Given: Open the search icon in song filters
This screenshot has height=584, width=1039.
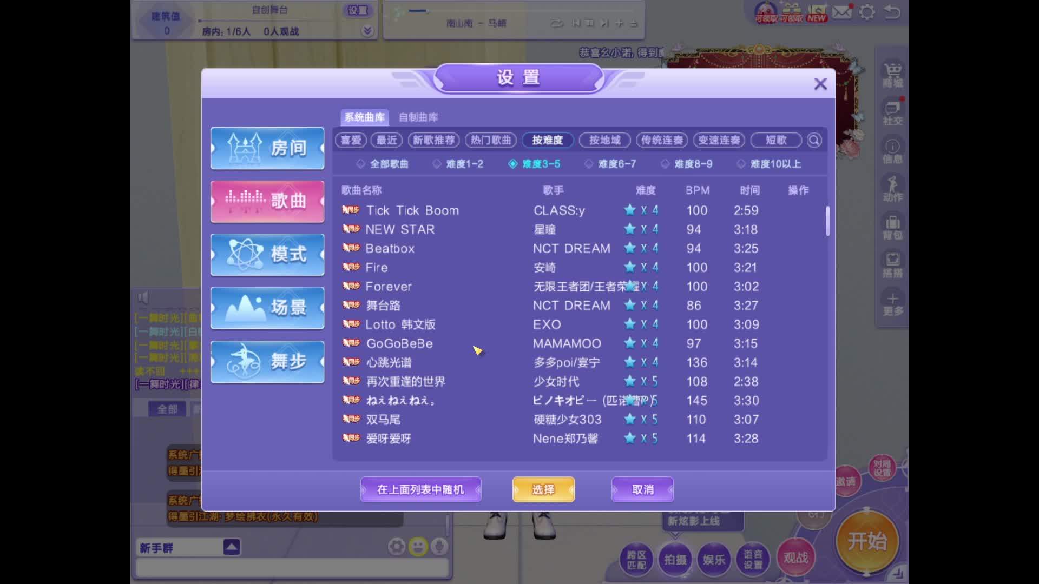Looking at the screenshot, I should click(x=814, y=141).
